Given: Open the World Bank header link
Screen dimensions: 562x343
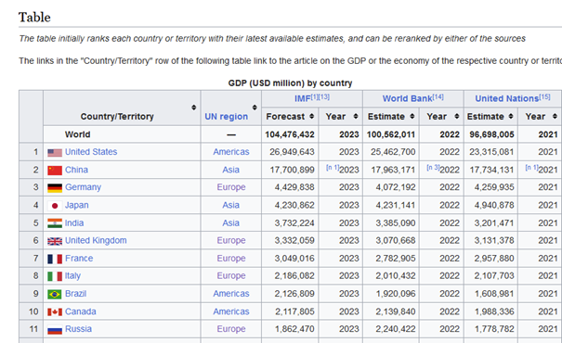Looking at the screenshot, I should [x=407, y=98].
